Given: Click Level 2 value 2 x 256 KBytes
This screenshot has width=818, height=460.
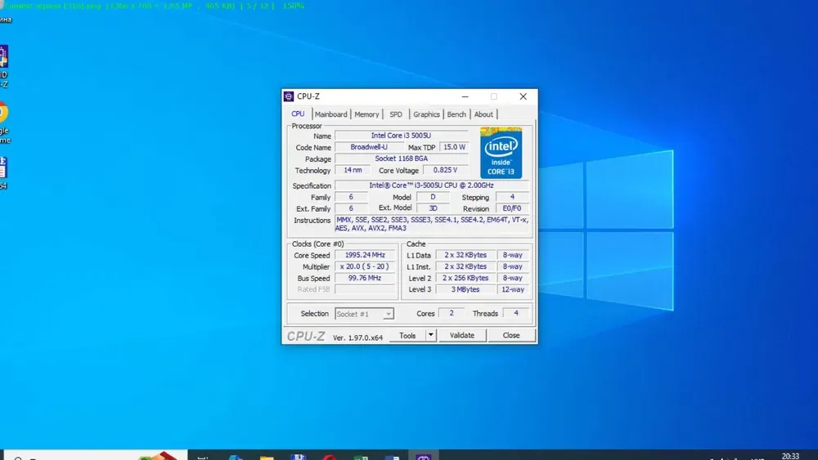Looking at the screenshot, I should [465, 278].
